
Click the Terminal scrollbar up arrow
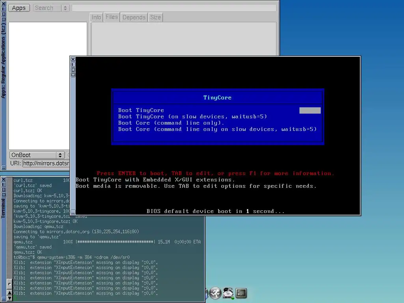click(x=9, y=293)
